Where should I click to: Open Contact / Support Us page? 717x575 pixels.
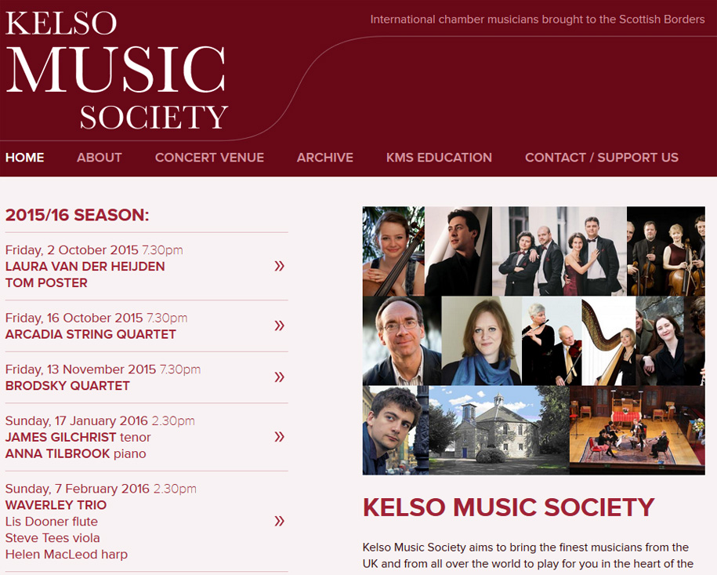click(x=602, y=158)
